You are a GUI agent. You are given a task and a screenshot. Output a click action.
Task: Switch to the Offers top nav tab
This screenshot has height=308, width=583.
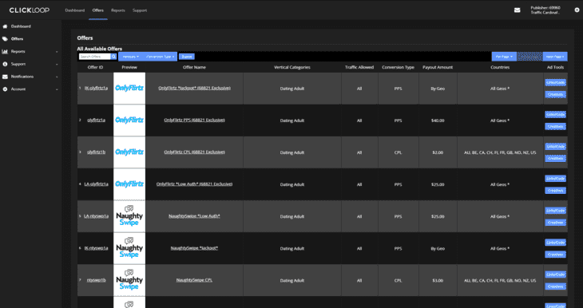point(98,10)
